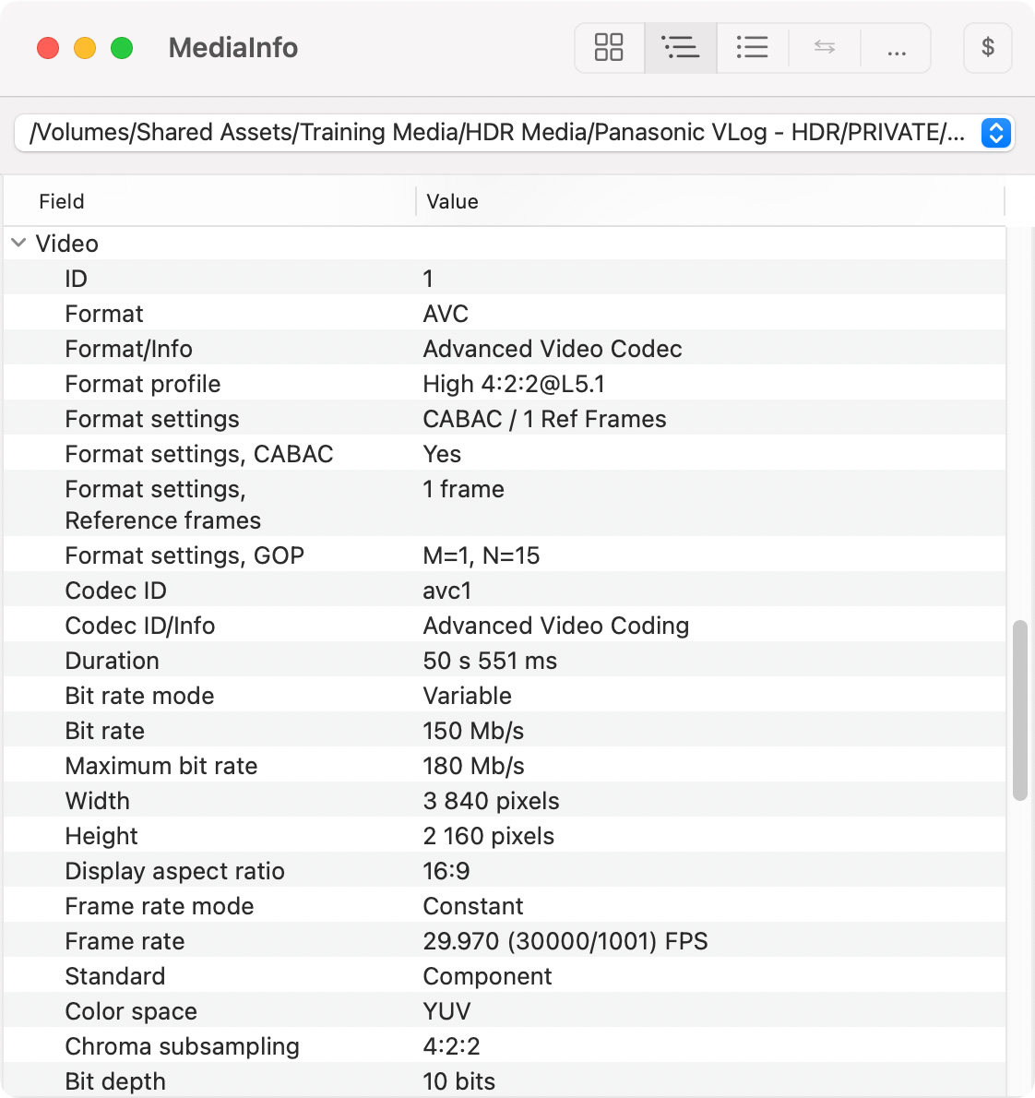1035x1098 pixels.
Task: Select the Format field label
Action: pyautogui.click(x=104, y=314)
